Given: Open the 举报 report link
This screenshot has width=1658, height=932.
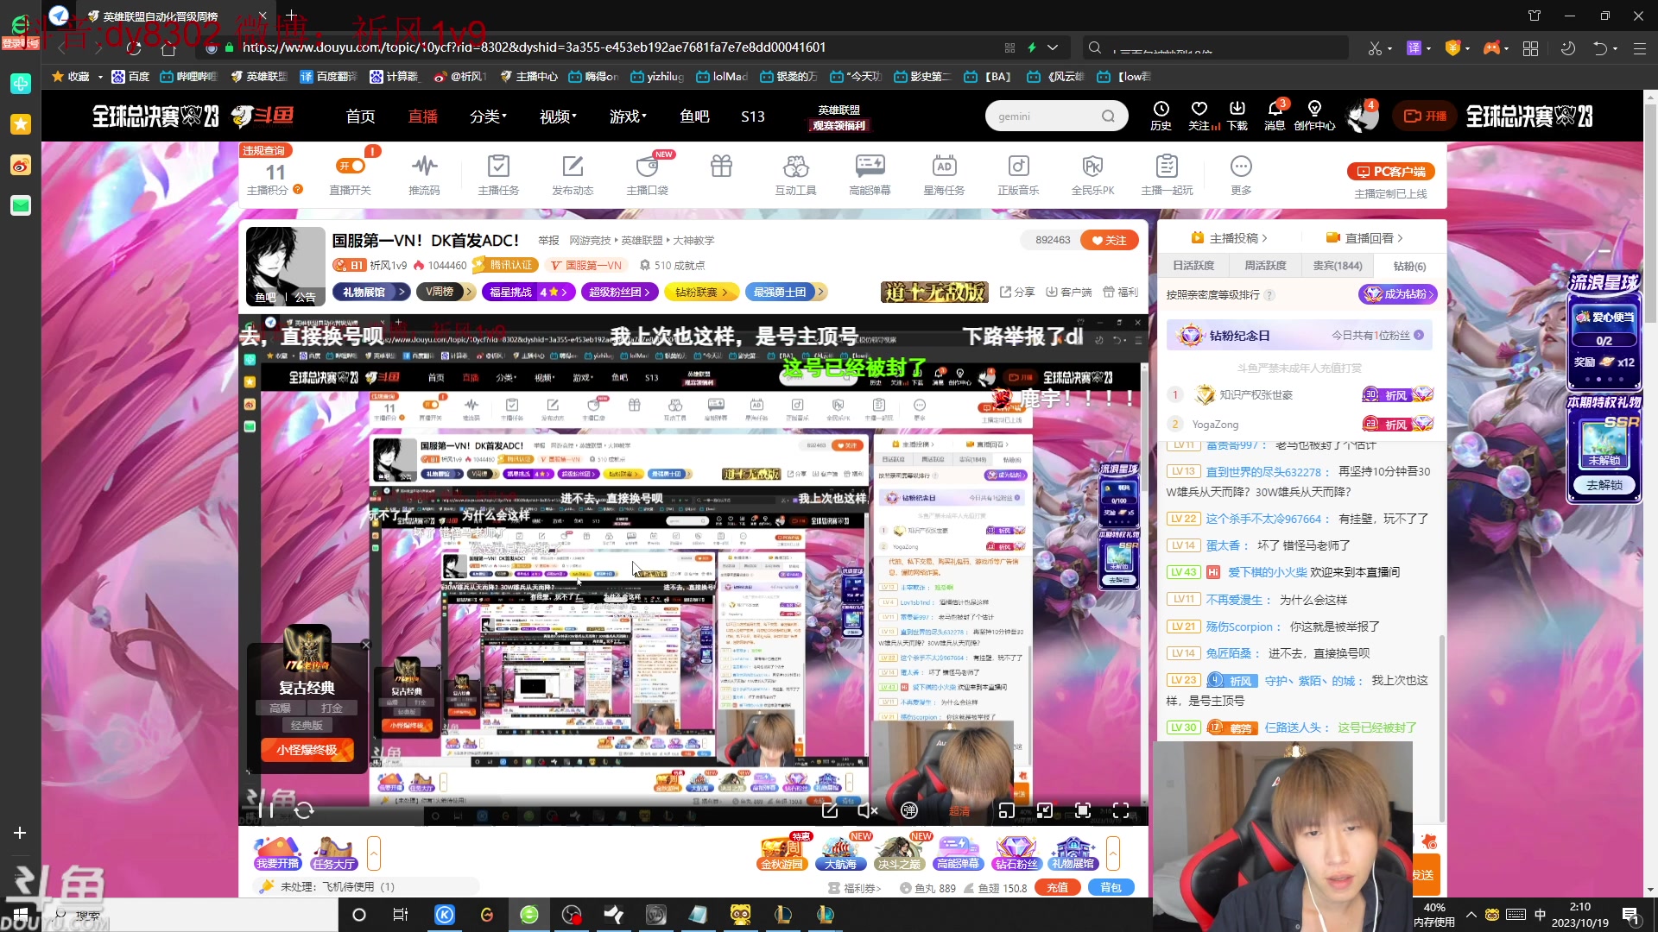Looking at the screenshot, I should pyautogui.click(x=548, y=241).
